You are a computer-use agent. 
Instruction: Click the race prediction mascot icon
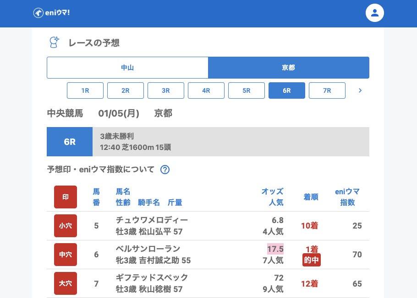(55, 43)
